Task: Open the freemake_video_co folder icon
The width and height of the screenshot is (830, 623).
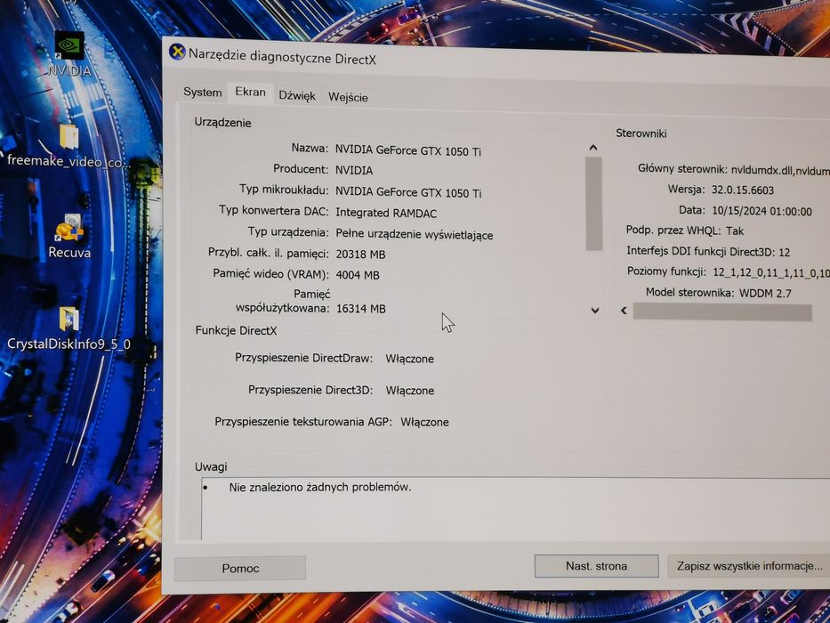Action: click(x=68, y=146)
